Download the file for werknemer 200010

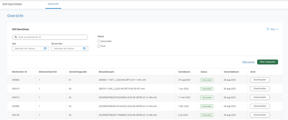(259, 97)
